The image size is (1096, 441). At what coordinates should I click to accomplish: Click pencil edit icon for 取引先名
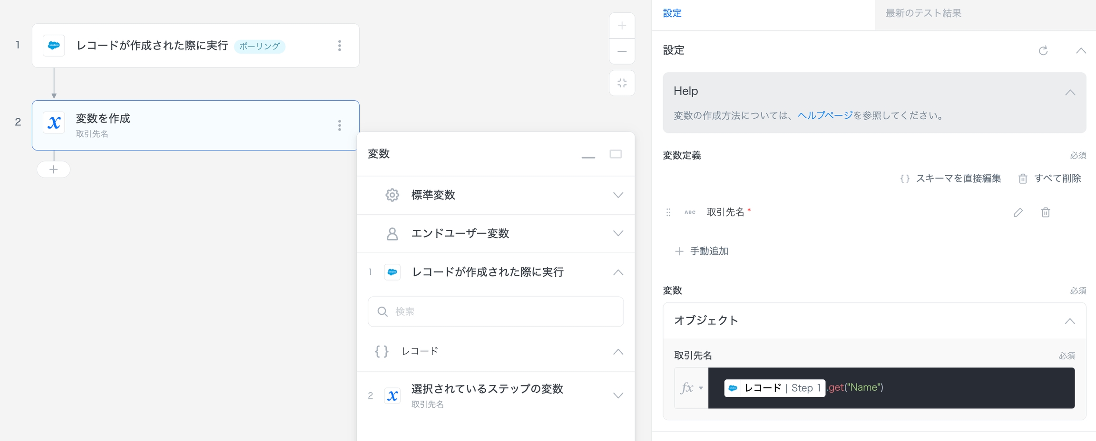pos(1018,212)
